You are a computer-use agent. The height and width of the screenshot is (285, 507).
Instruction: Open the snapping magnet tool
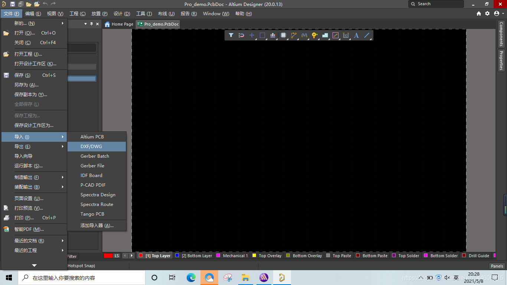point(241,35)
